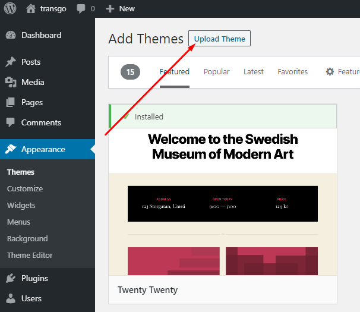Open Dashboard from the sidebar
The height and width of the screenshot is (312, 360).
click(x=41, y=35)
